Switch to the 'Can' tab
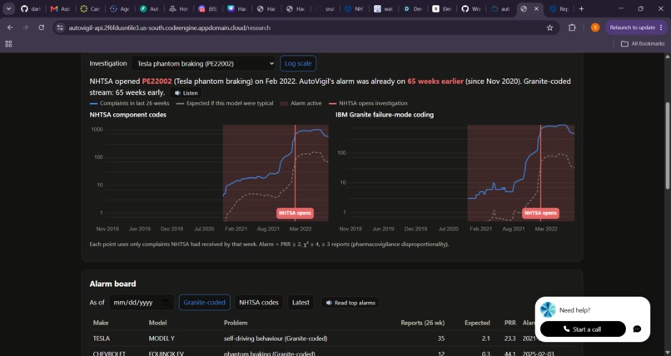671x356 pixels. pos(89,8)
